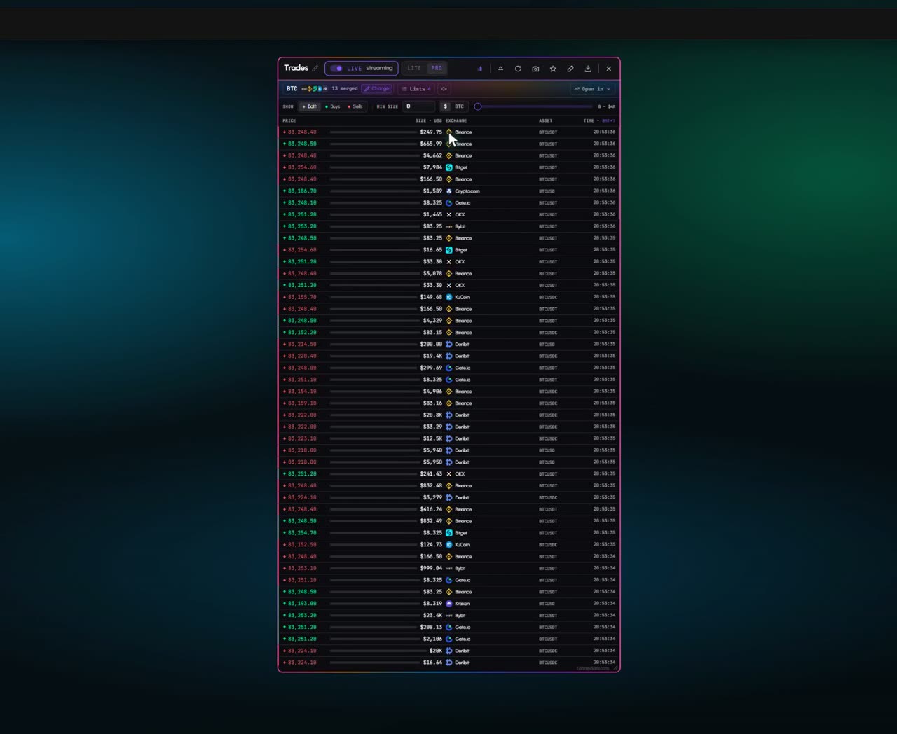Click the Deribit logo in the $200.00 row
The width and height of the screenshot is (897, 734).
point(449,345)
